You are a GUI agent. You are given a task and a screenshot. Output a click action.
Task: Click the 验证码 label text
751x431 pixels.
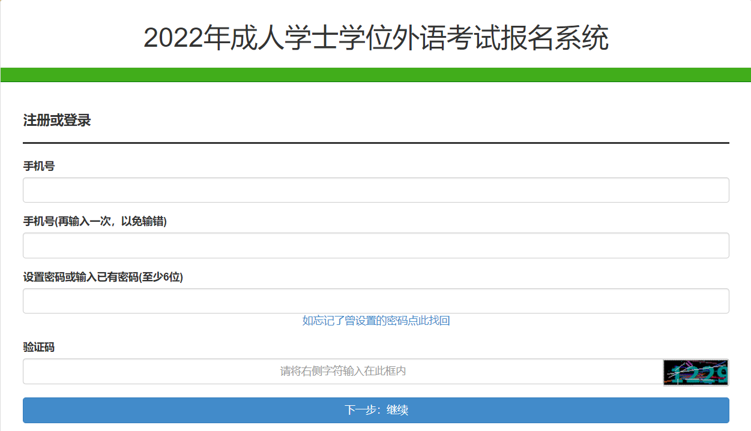[38, 347]
